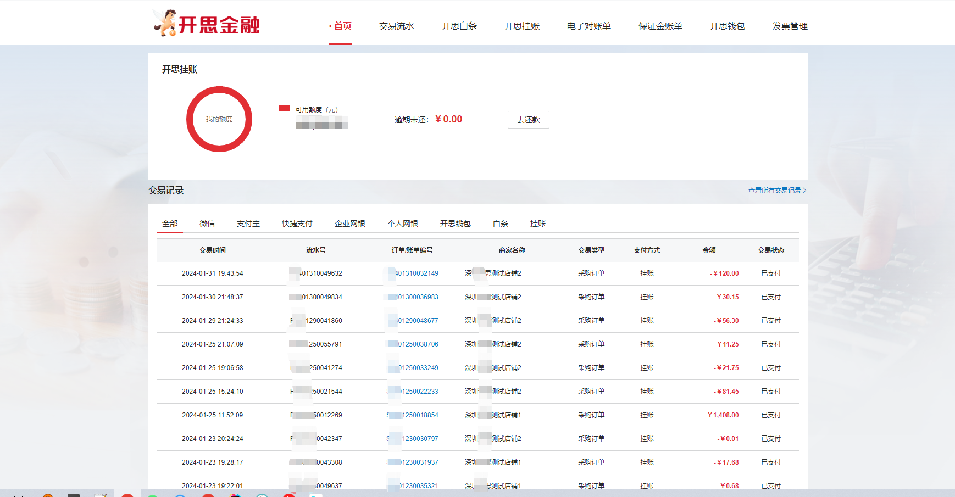955x497 pixels.
Task: Click the amount -¥0.01
Action: click(x=728, y=439)
